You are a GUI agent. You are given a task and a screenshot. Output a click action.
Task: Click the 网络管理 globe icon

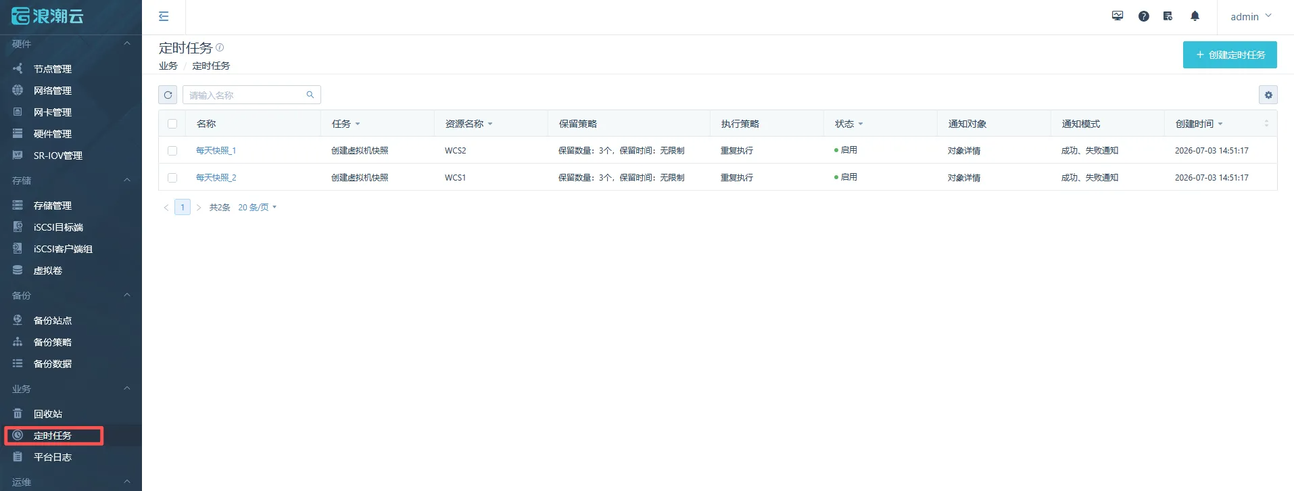(18, 90)
